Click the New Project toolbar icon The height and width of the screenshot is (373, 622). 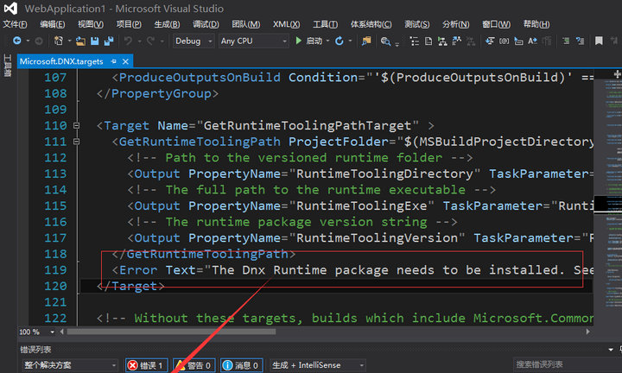[59, 41]
